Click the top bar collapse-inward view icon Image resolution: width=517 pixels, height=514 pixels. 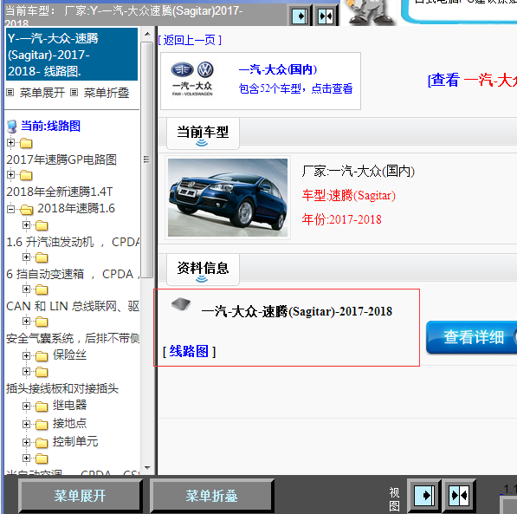coord(326,16)
